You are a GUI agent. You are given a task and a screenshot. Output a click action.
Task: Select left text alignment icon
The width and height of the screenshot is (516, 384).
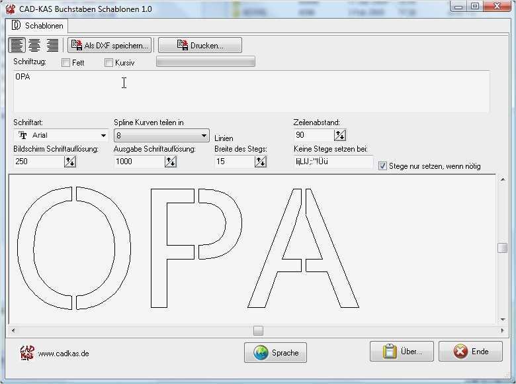point(17,45)
